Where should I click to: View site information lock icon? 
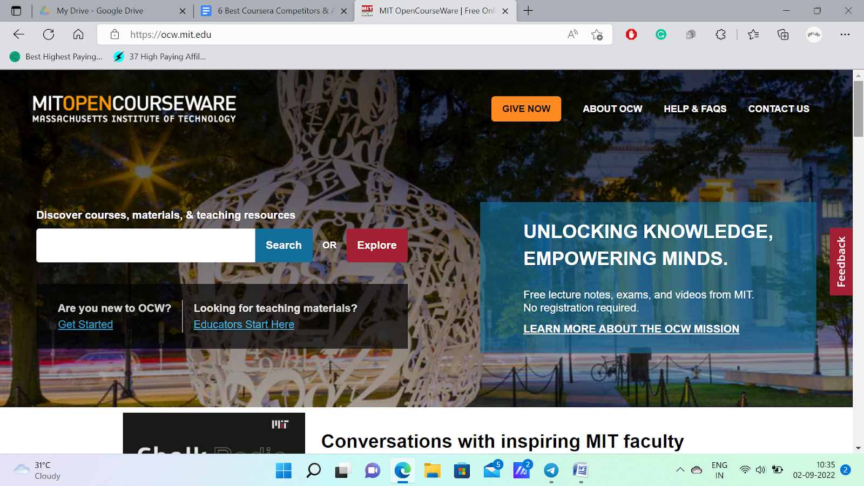click(114, 35)
